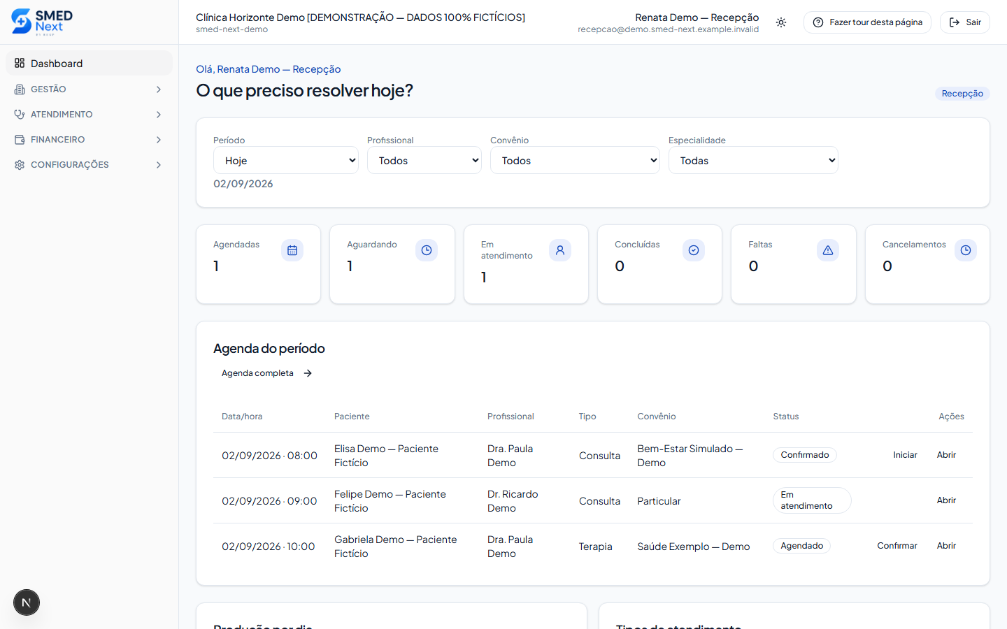Screen dimensions: 1007x629
Task: Click the Configurações gear icon
Action: point(20,165)
